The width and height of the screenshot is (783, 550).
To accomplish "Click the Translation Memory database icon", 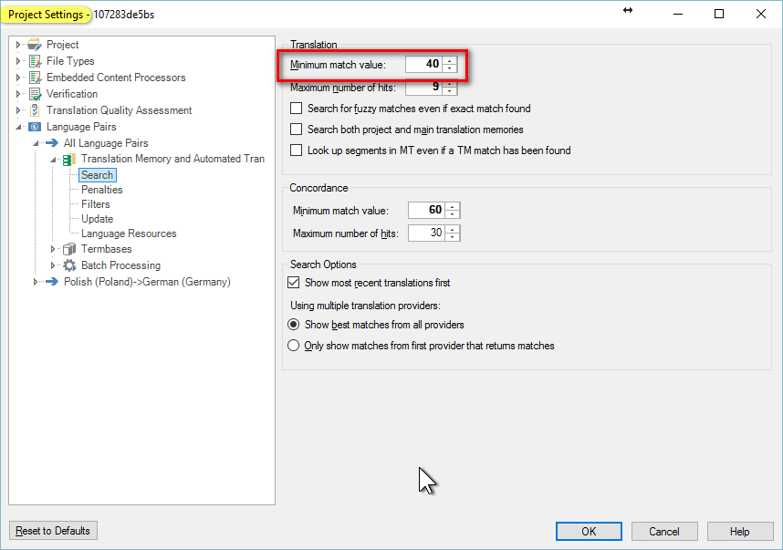I will tap(69, 160).
